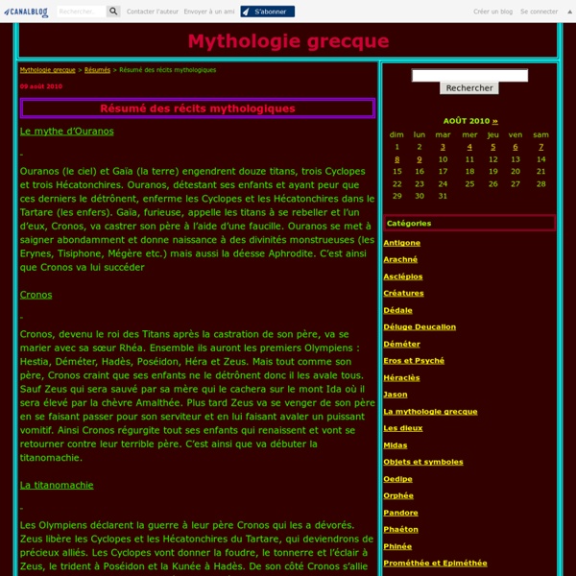The width and height of the screenshot is (576, 576).
Task: Collapse the top bar with the arrow icon
Action: [x=569, y=12]
